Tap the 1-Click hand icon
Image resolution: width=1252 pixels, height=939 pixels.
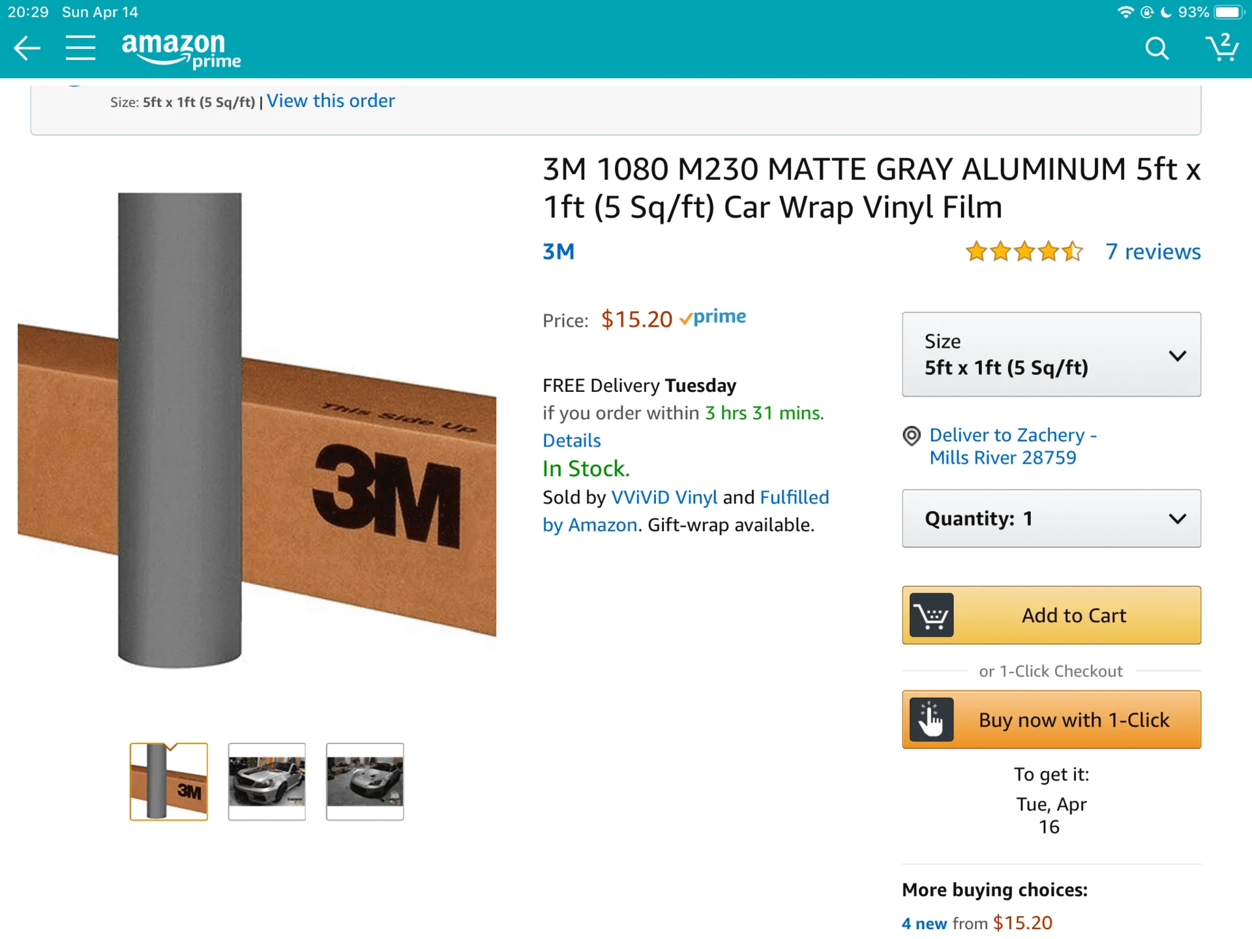(931, 720)
